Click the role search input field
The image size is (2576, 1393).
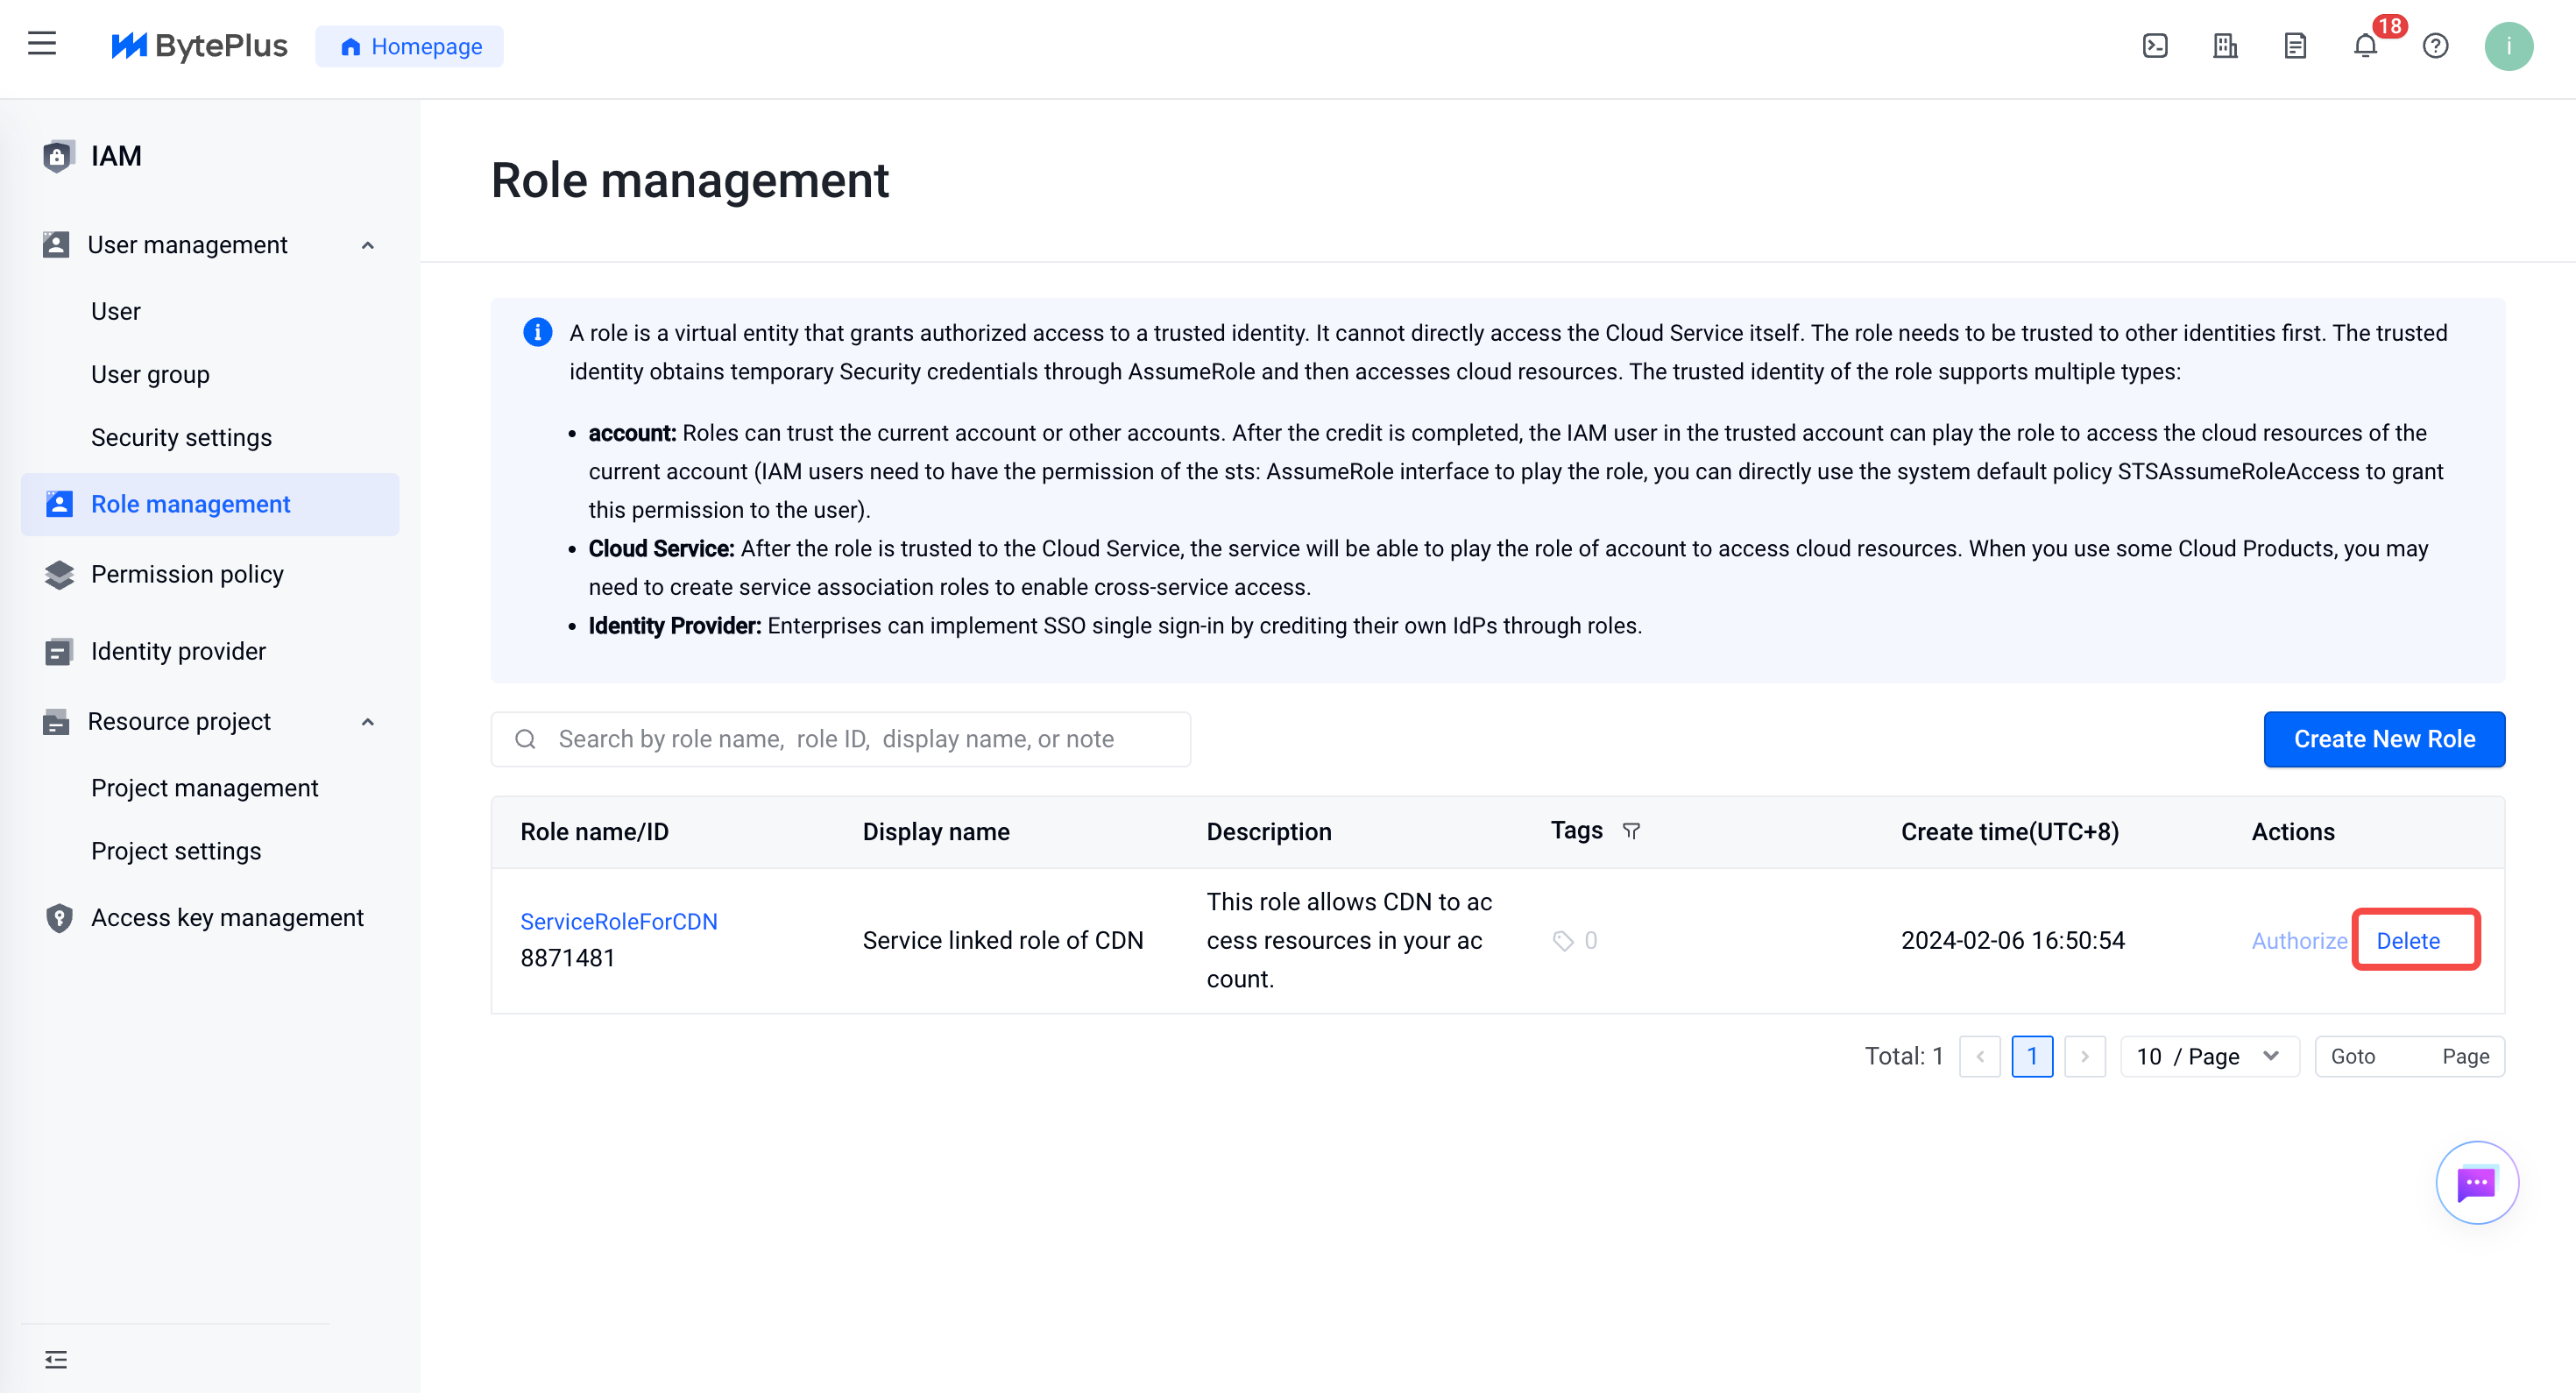coord(840,739)
